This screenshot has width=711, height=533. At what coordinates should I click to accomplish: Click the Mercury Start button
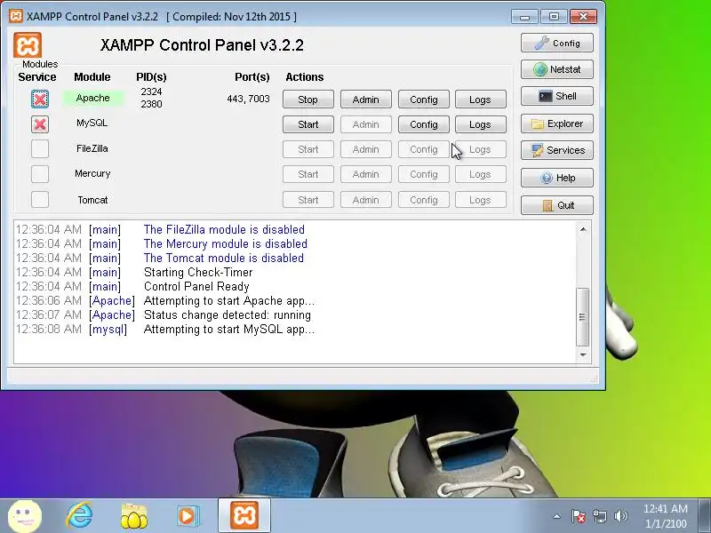pyautogui.click(x=308, y=174)
